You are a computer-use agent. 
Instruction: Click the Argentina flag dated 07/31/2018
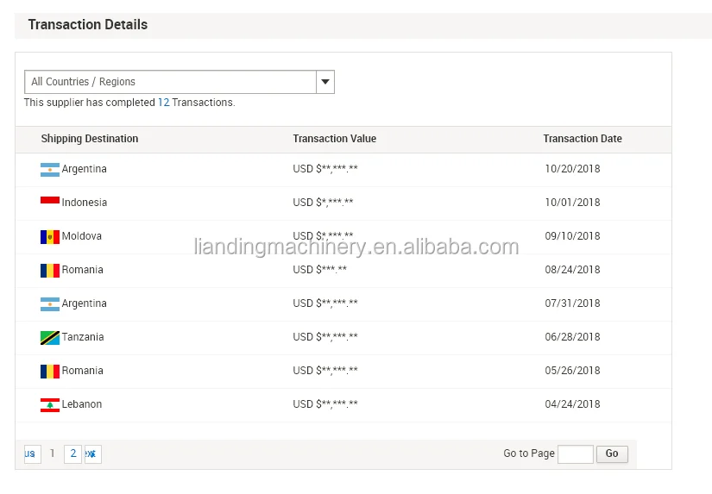49,303
